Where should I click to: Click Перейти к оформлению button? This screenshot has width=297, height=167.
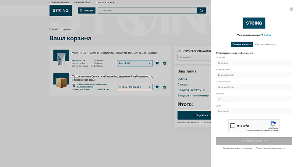pos(194,115)
